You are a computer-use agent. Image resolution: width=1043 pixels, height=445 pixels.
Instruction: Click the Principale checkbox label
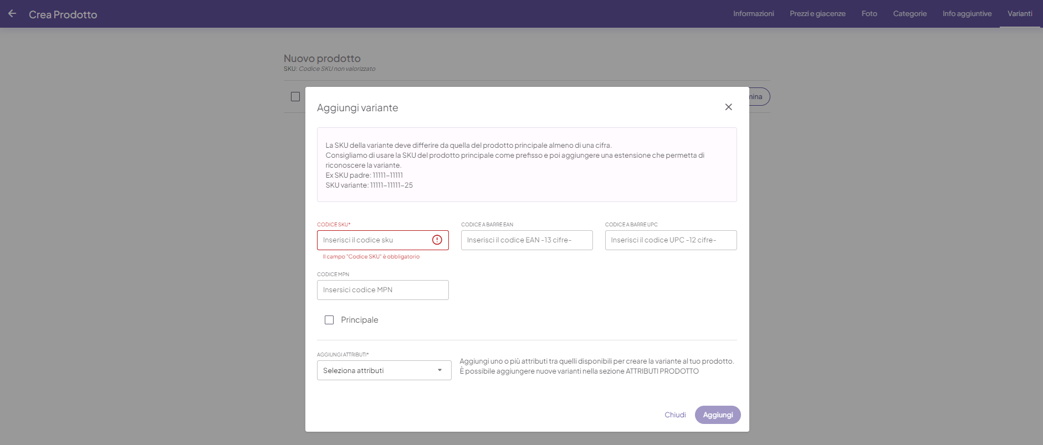[360, 320]
